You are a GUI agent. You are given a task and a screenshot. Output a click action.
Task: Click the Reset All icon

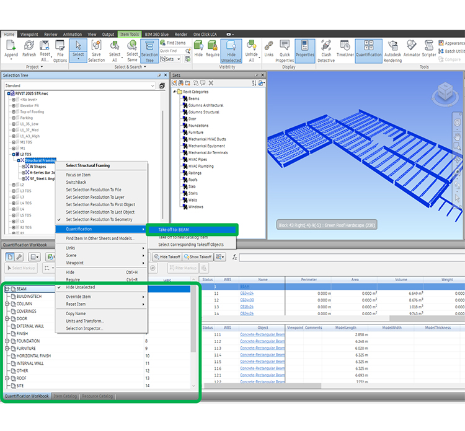pyautogui.click(x=45, y=51)
